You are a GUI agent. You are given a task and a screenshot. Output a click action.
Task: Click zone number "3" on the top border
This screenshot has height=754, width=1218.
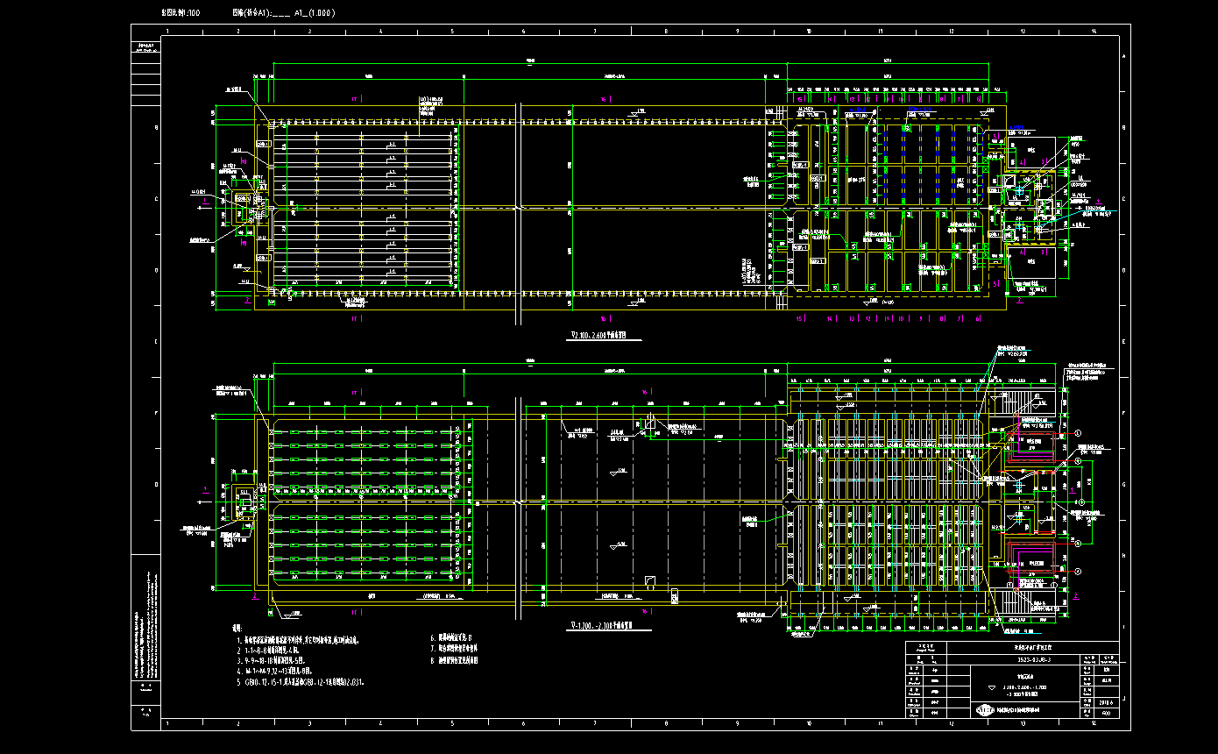(x=309, y=32)
